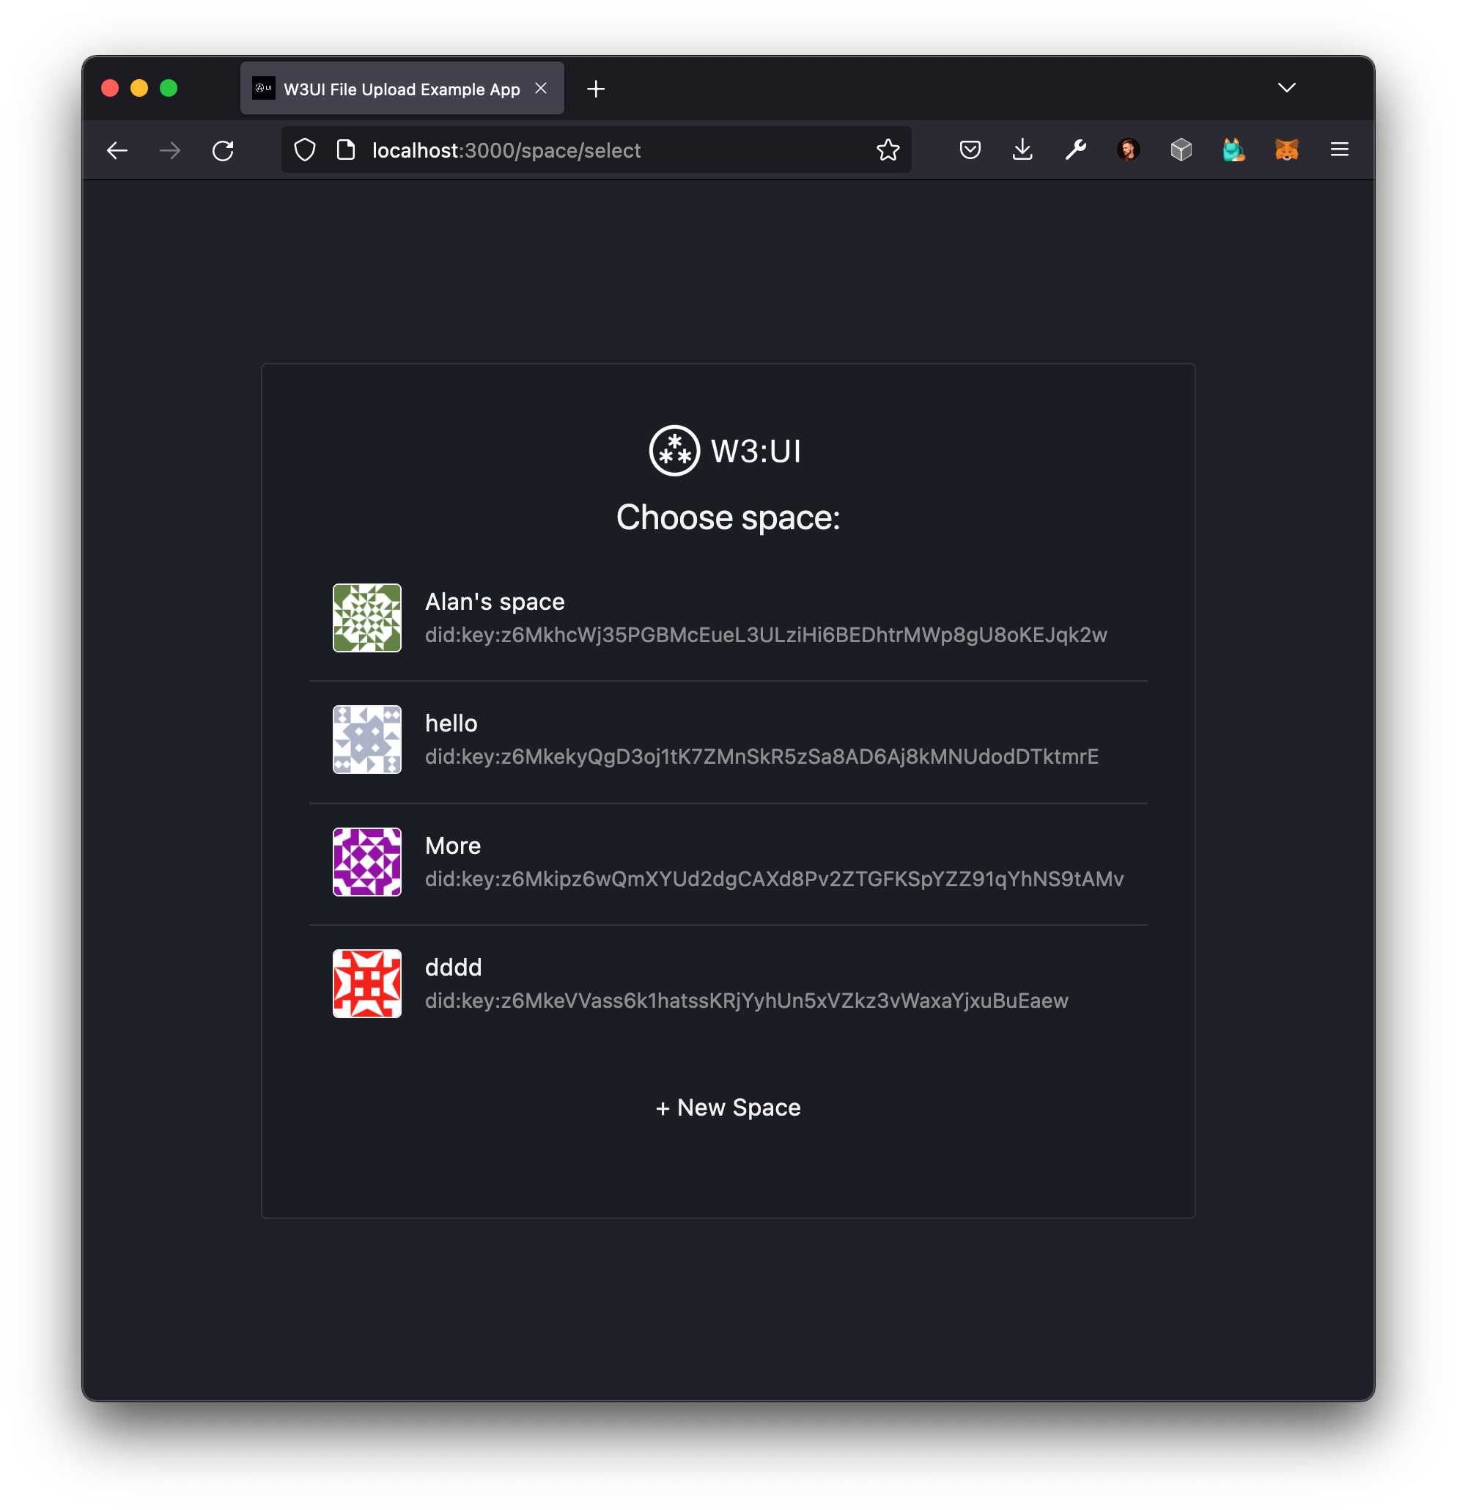
Task: Click the red dddd space identicon
Action: (366, 984)
